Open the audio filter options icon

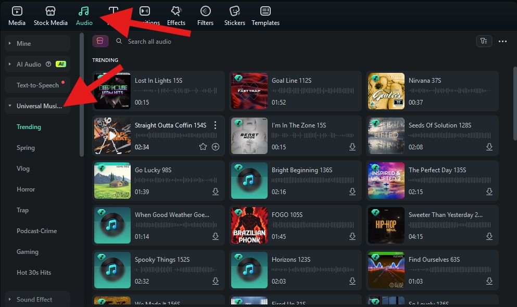(x=484, y=41)
